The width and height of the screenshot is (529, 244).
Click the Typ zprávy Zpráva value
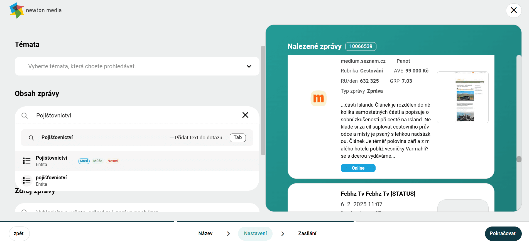click(x=375, y=91)
